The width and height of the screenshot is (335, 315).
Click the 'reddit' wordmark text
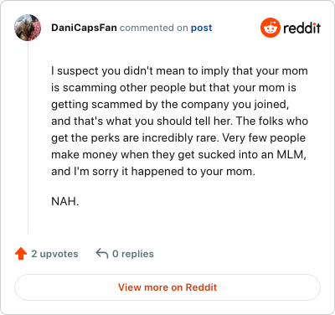(301, 28)
